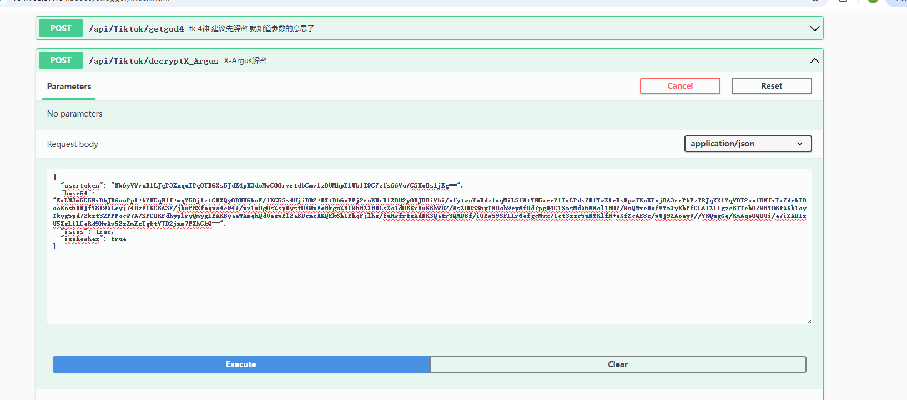Place cursor on isshowhex true value
This screenshot has height=400, width=907.
(x=119, y=239)
